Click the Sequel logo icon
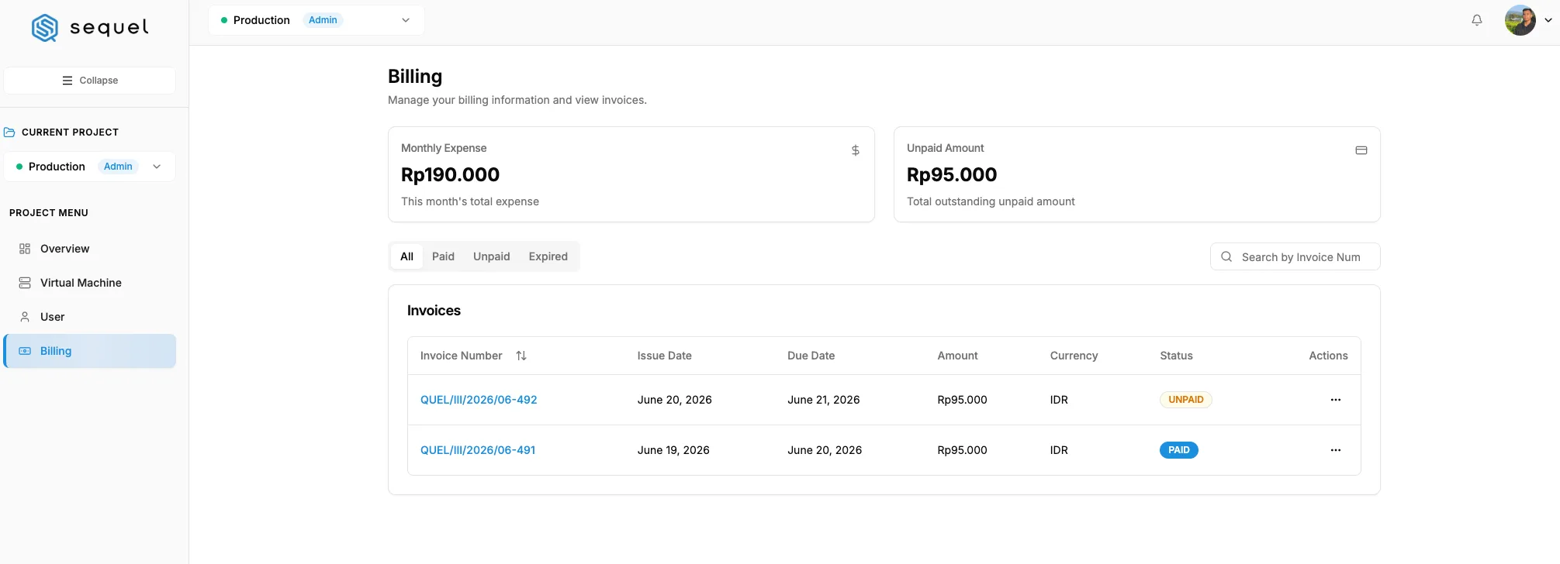This screenshot has width=1560, height=564. (x=45, y=28)
